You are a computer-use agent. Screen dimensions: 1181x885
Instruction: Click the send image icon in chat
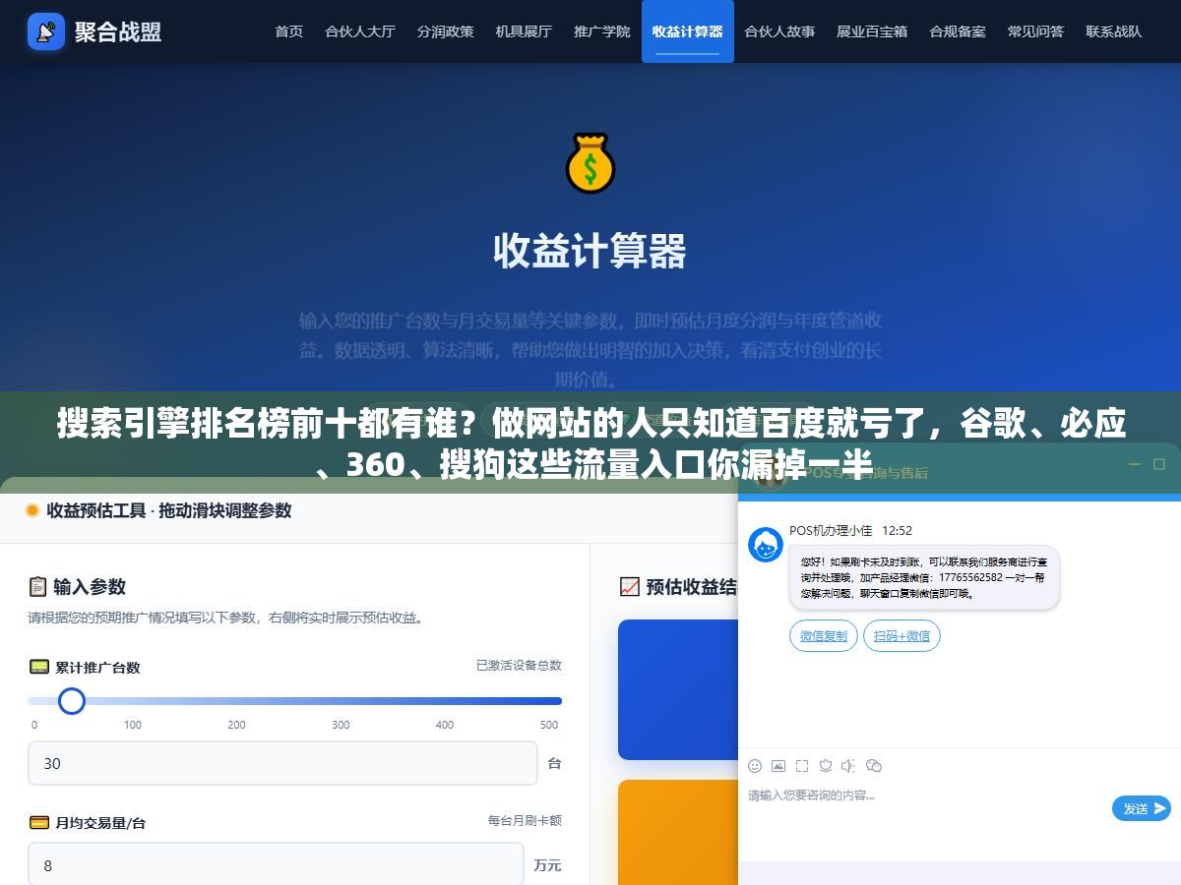click(778, 766)
